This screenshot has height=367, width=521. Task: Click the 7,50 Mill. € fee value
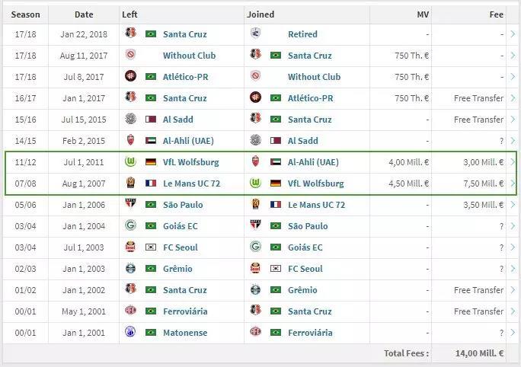point(483,183)
